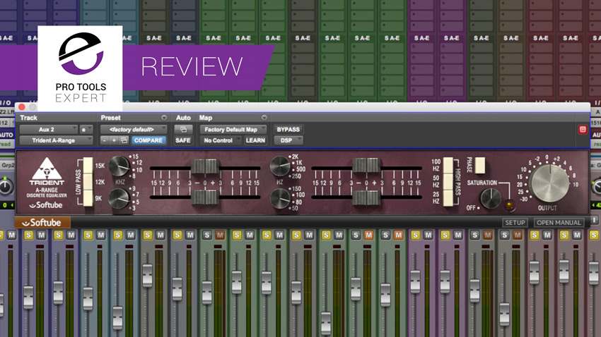Screen dimensions: 601x337
Task: Click the lower KHZ frequency knob
Action: [119, 198]
